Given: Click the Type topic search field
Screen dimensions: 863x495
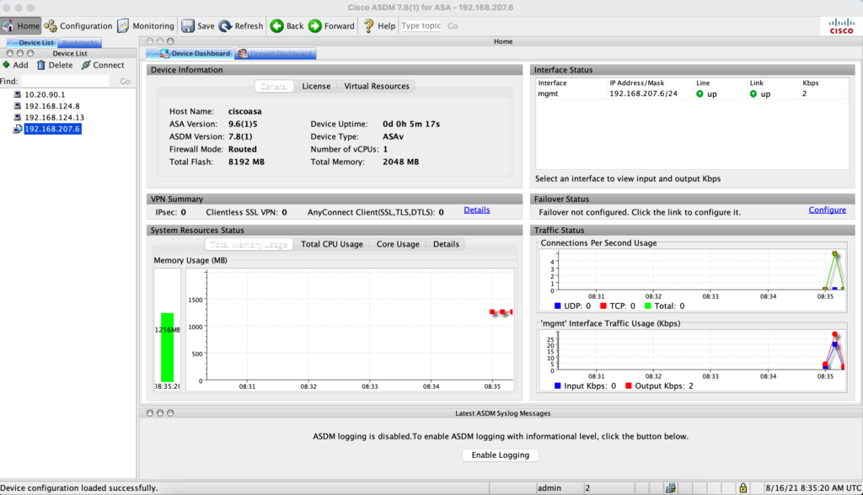Looking at the screenshot, I should 421,26.
